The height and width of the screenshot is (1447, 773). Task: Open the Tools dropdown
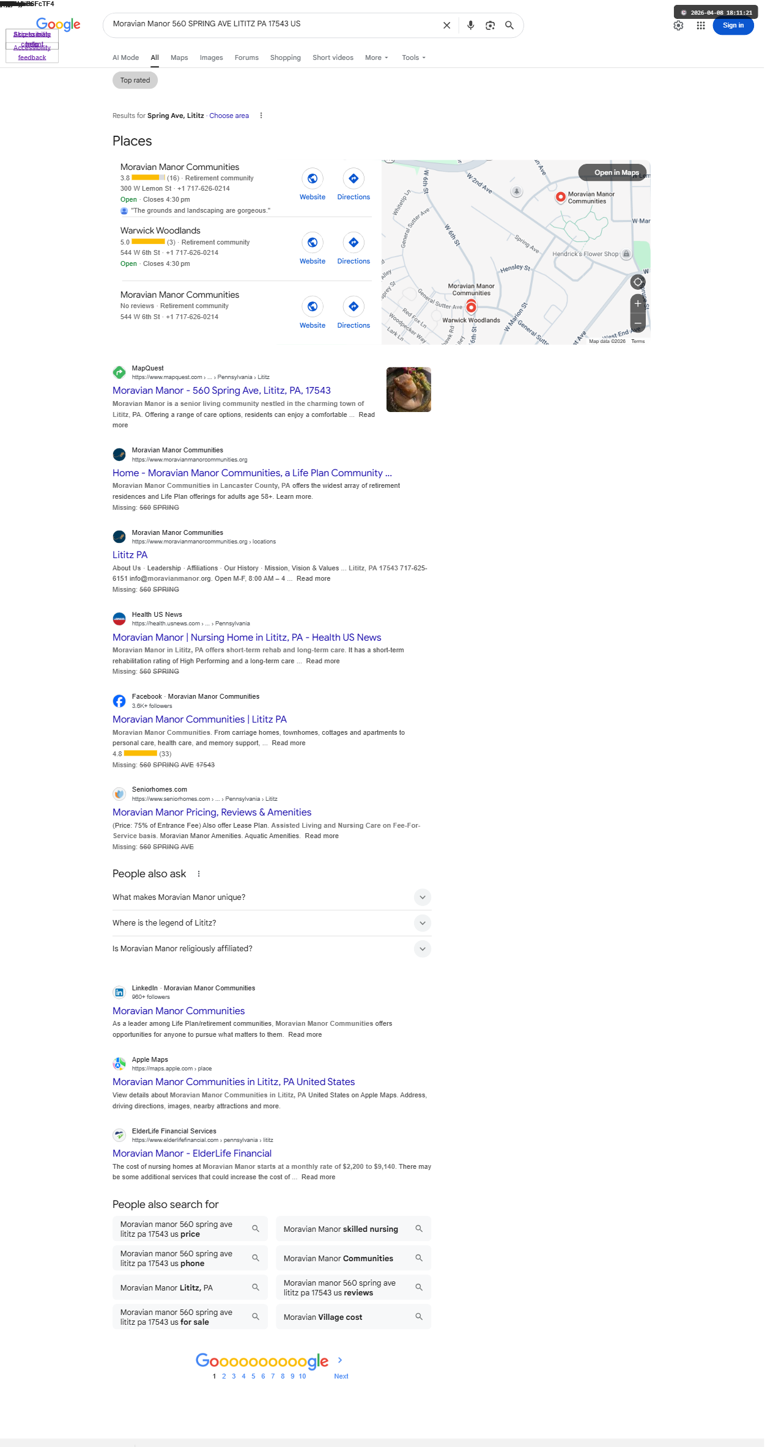(x=413, y=57)
